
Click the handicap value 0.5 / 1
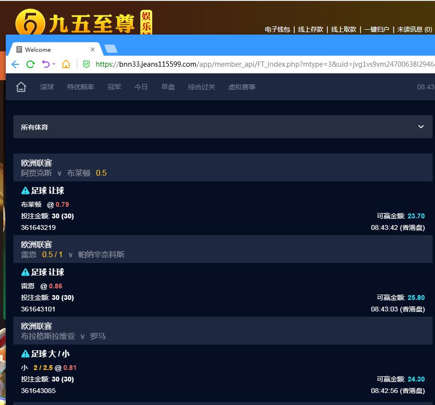point(52,254)
